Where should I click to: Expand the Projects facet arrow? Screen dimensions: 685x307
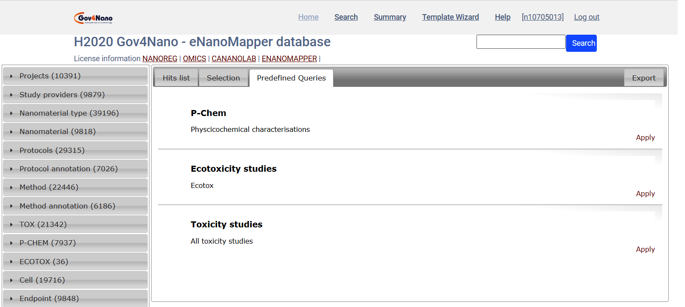point(12,76)
